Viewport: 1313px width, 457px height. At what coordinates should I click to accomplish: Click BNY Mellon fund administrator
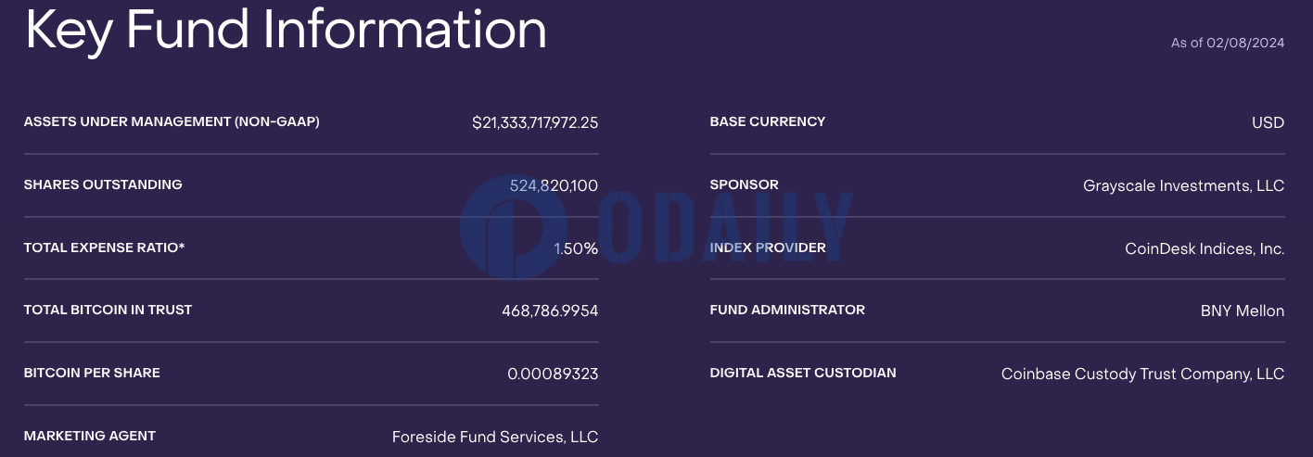tap(1243, 311)
